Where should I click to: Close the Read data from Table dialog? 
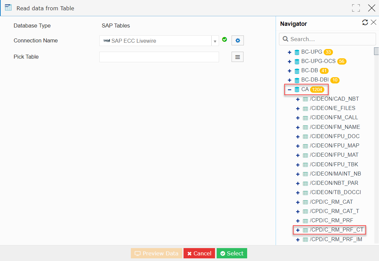(371, 8)
